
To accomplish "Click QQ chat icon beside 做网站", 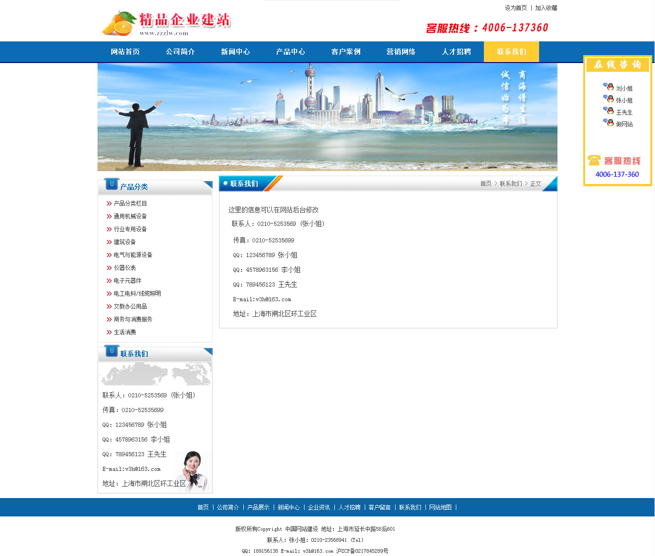I will pos(608,122).
